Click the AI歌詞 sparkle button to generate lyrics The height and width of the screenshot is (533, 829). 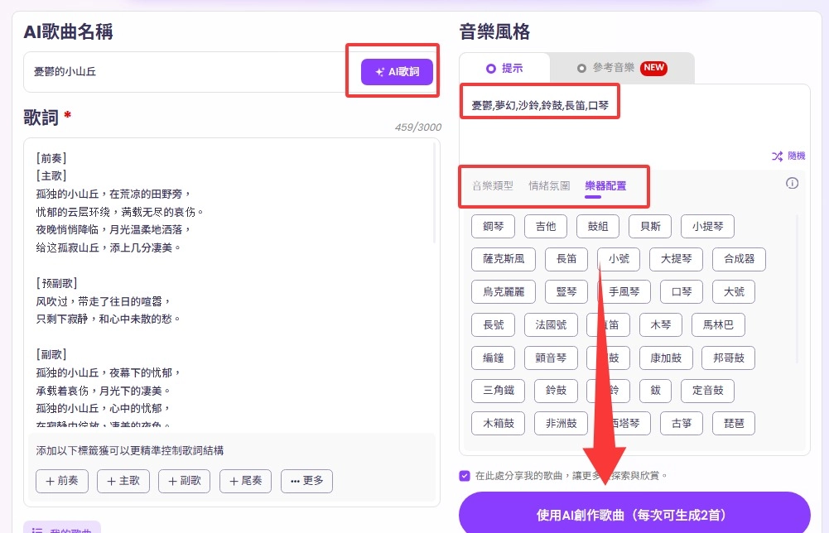[397, 72]
